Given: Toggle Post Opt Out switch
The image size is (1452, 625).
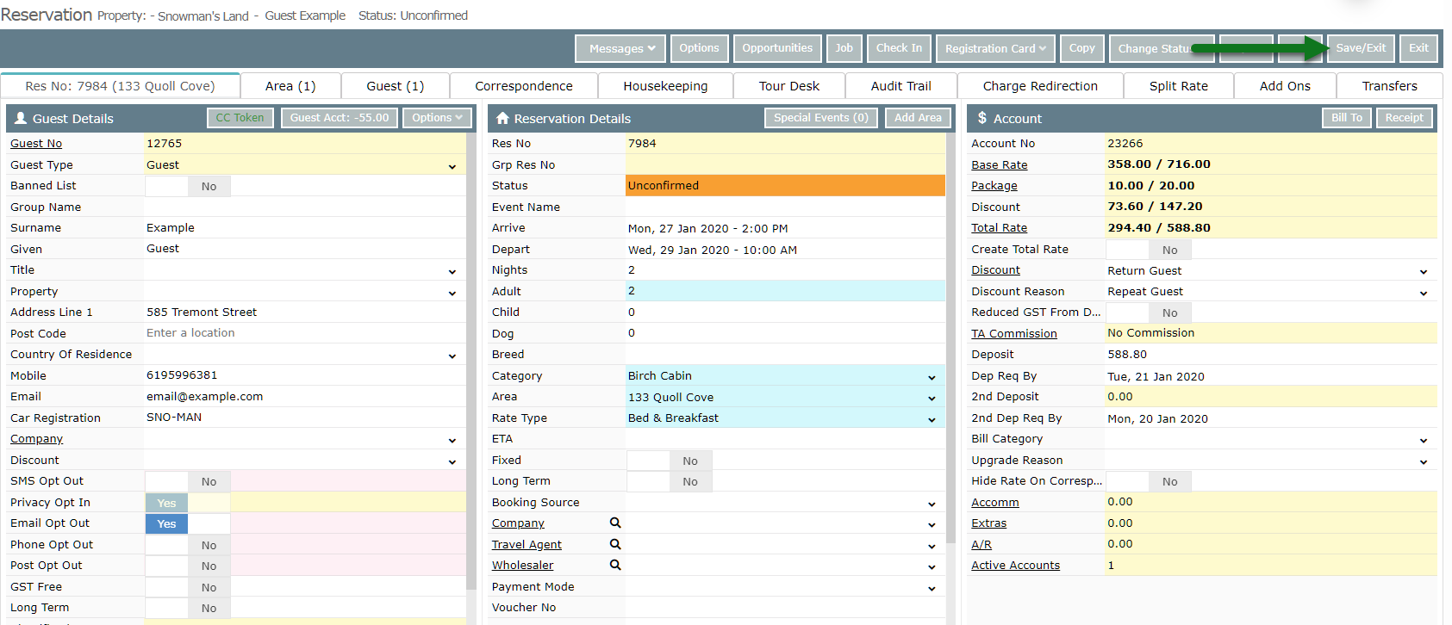Looking at the screenshot, I should pos(188,566).
